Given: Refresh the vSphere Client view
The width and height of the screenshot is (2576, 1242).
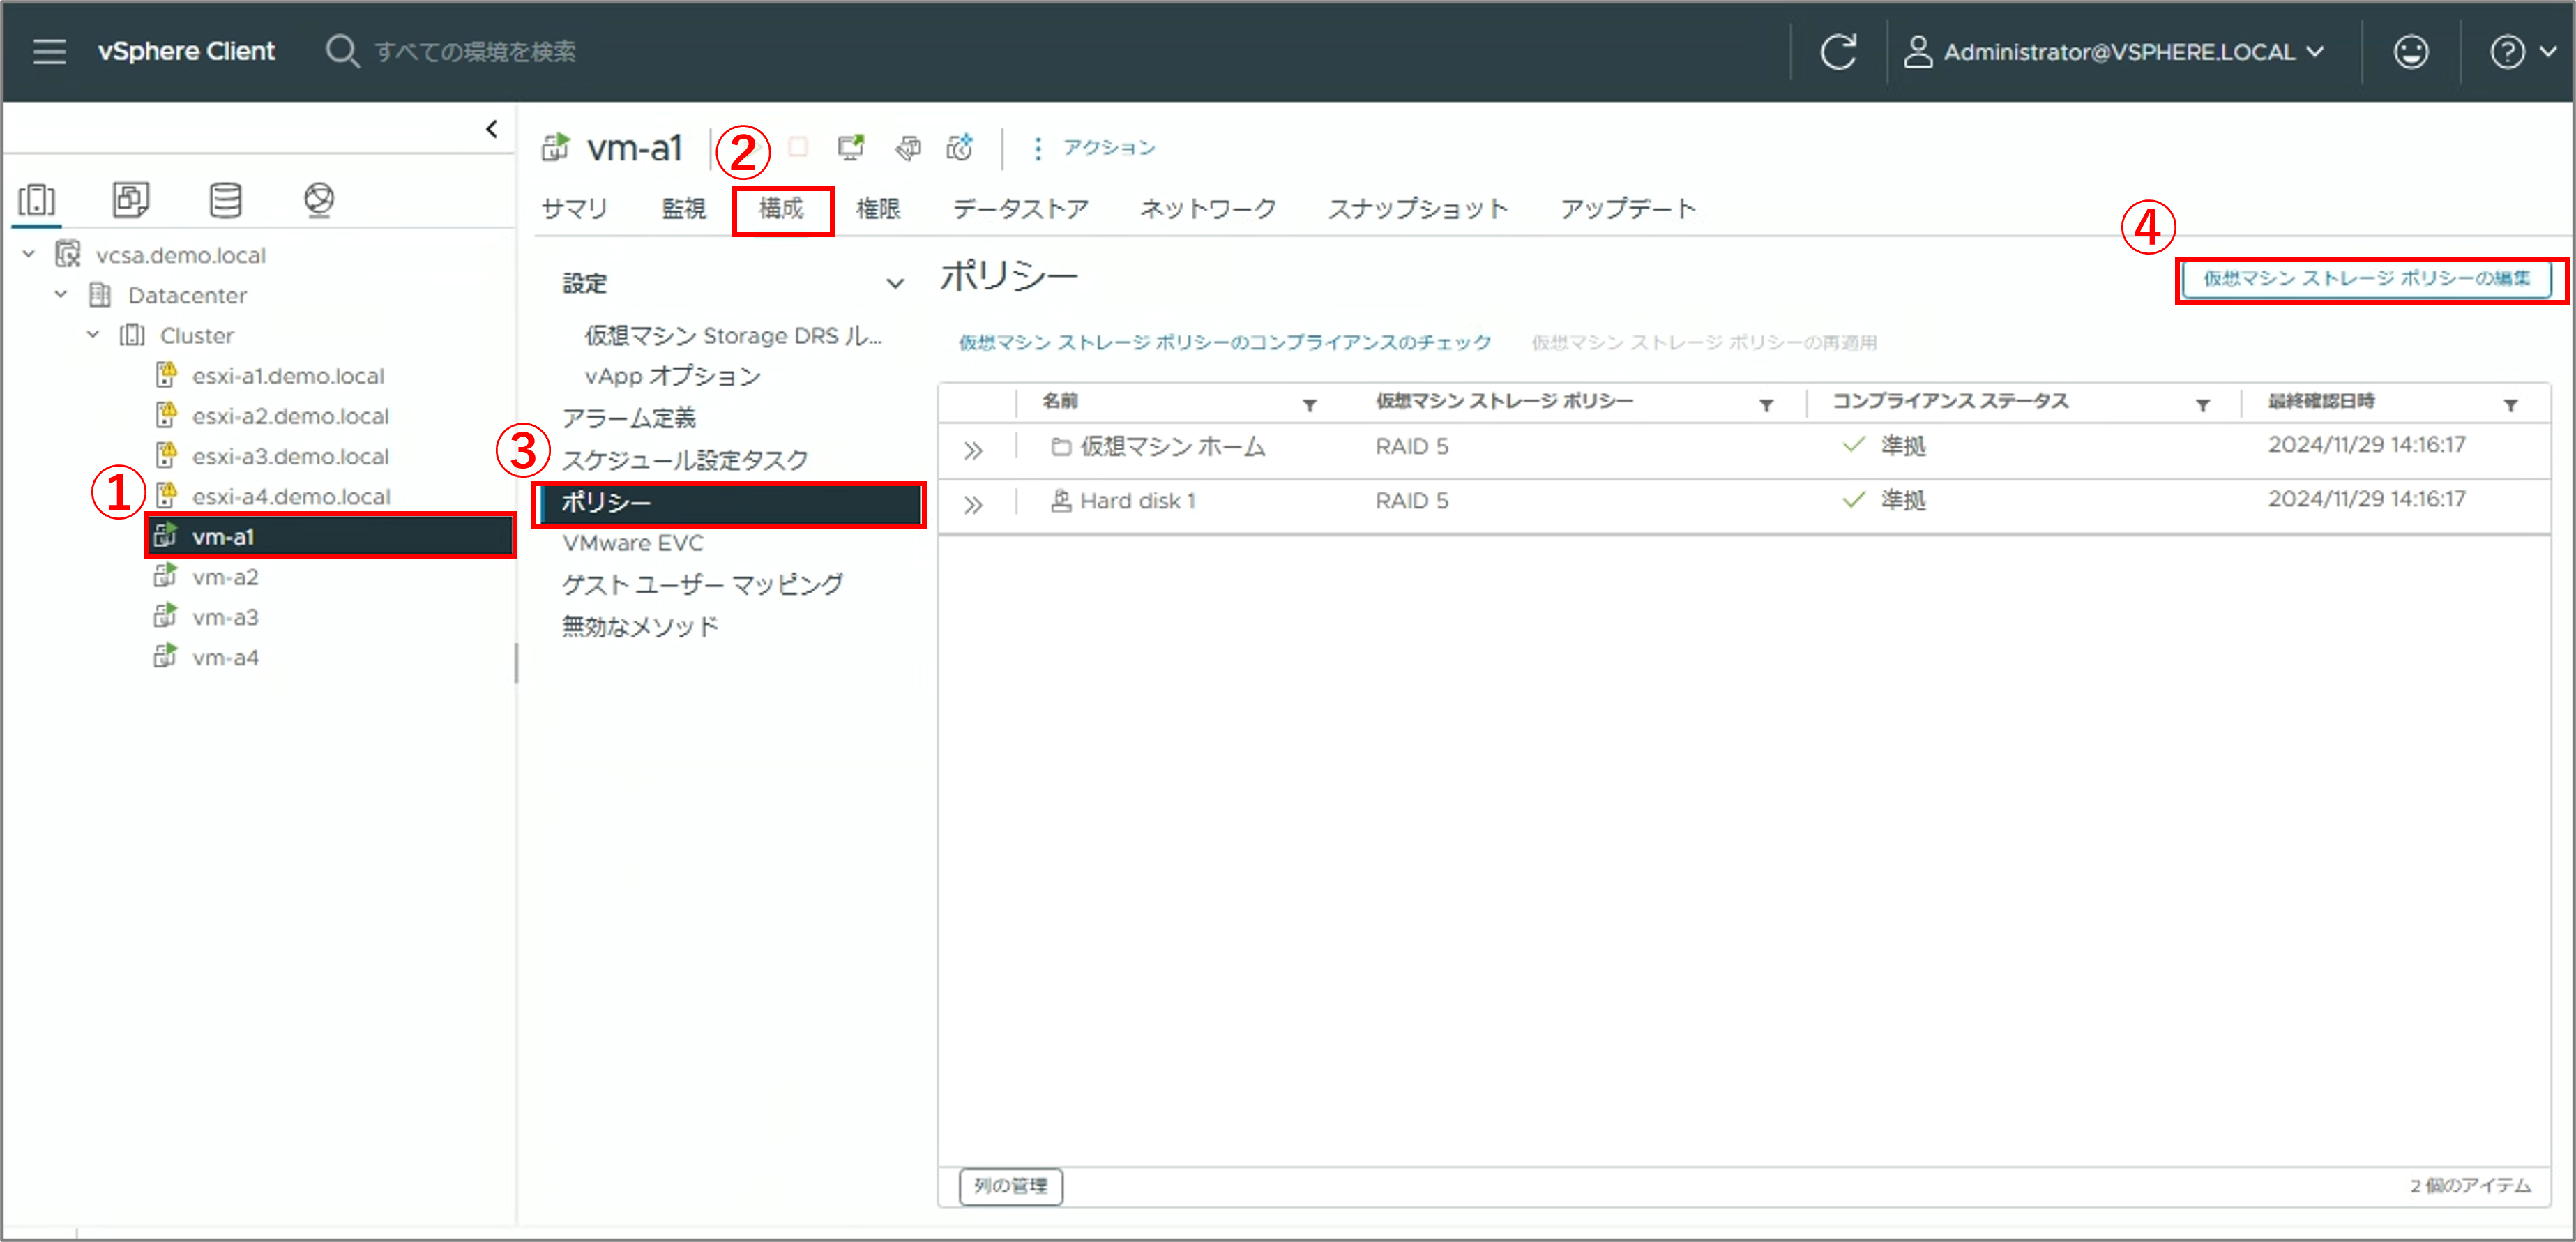Looking at the screenshot, I should click(1838, 51).
